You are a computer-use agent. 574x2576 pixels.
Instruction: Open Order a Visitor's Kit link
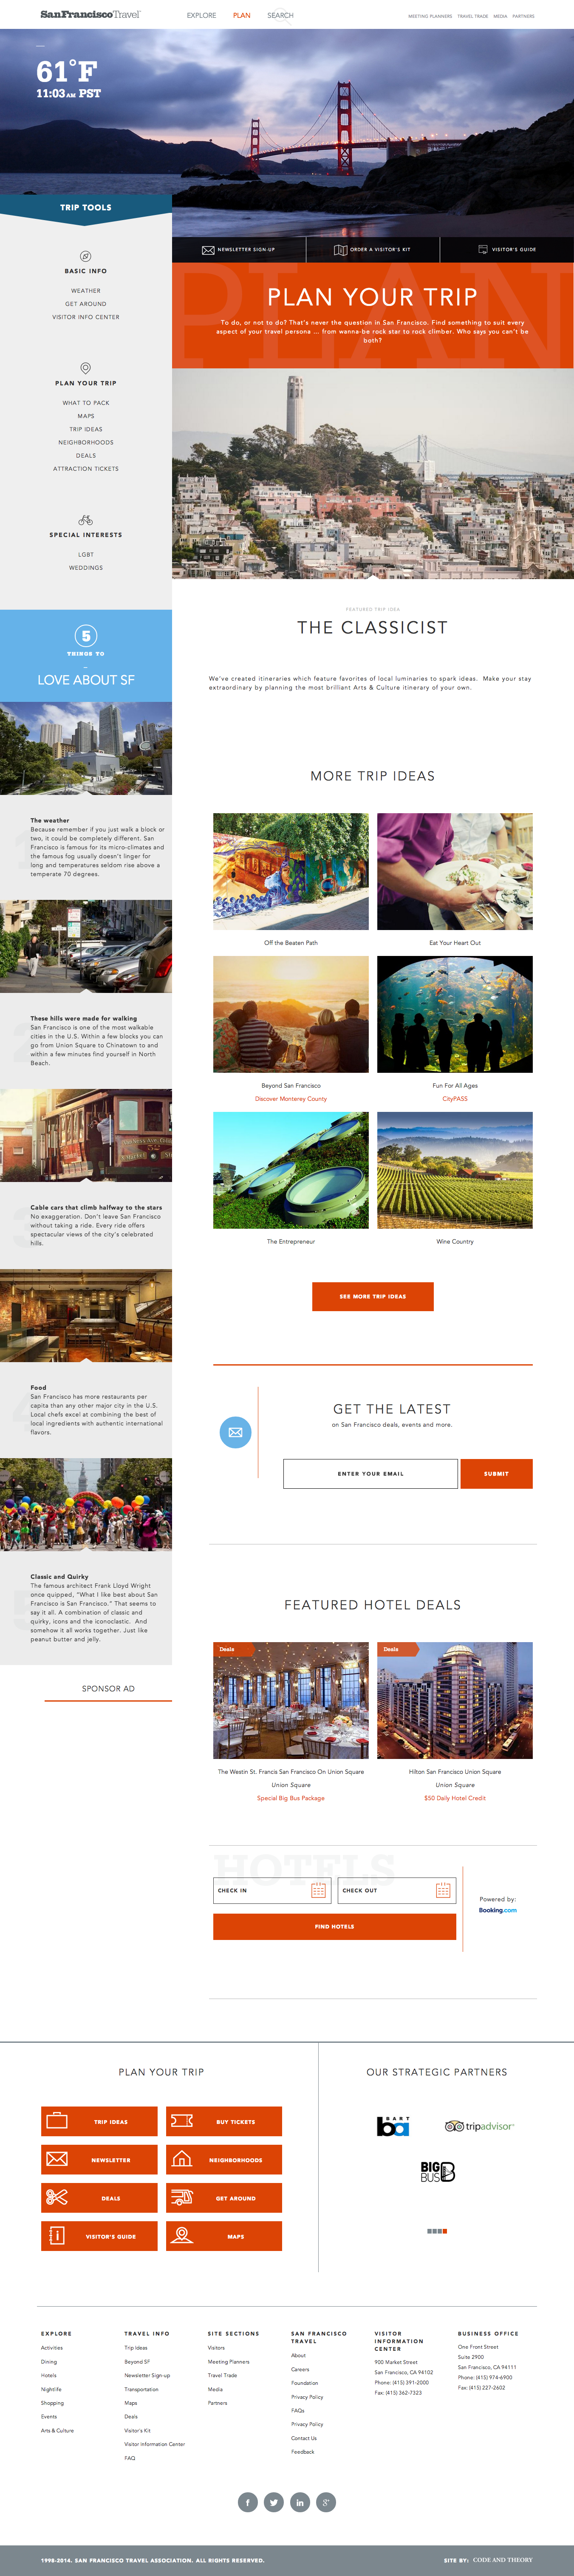[x=372, y=249]
